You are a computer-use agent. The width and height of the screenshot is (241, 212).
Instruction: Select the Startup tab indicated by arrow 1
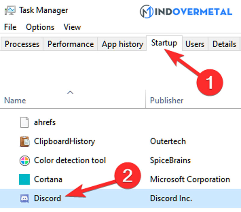pyautogui.click(x=164, y=43)
